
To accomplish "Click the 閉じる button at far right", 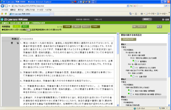I will (x=159, y=27).
